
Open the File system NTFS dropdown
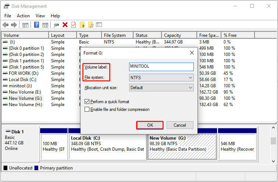[161, 78]
